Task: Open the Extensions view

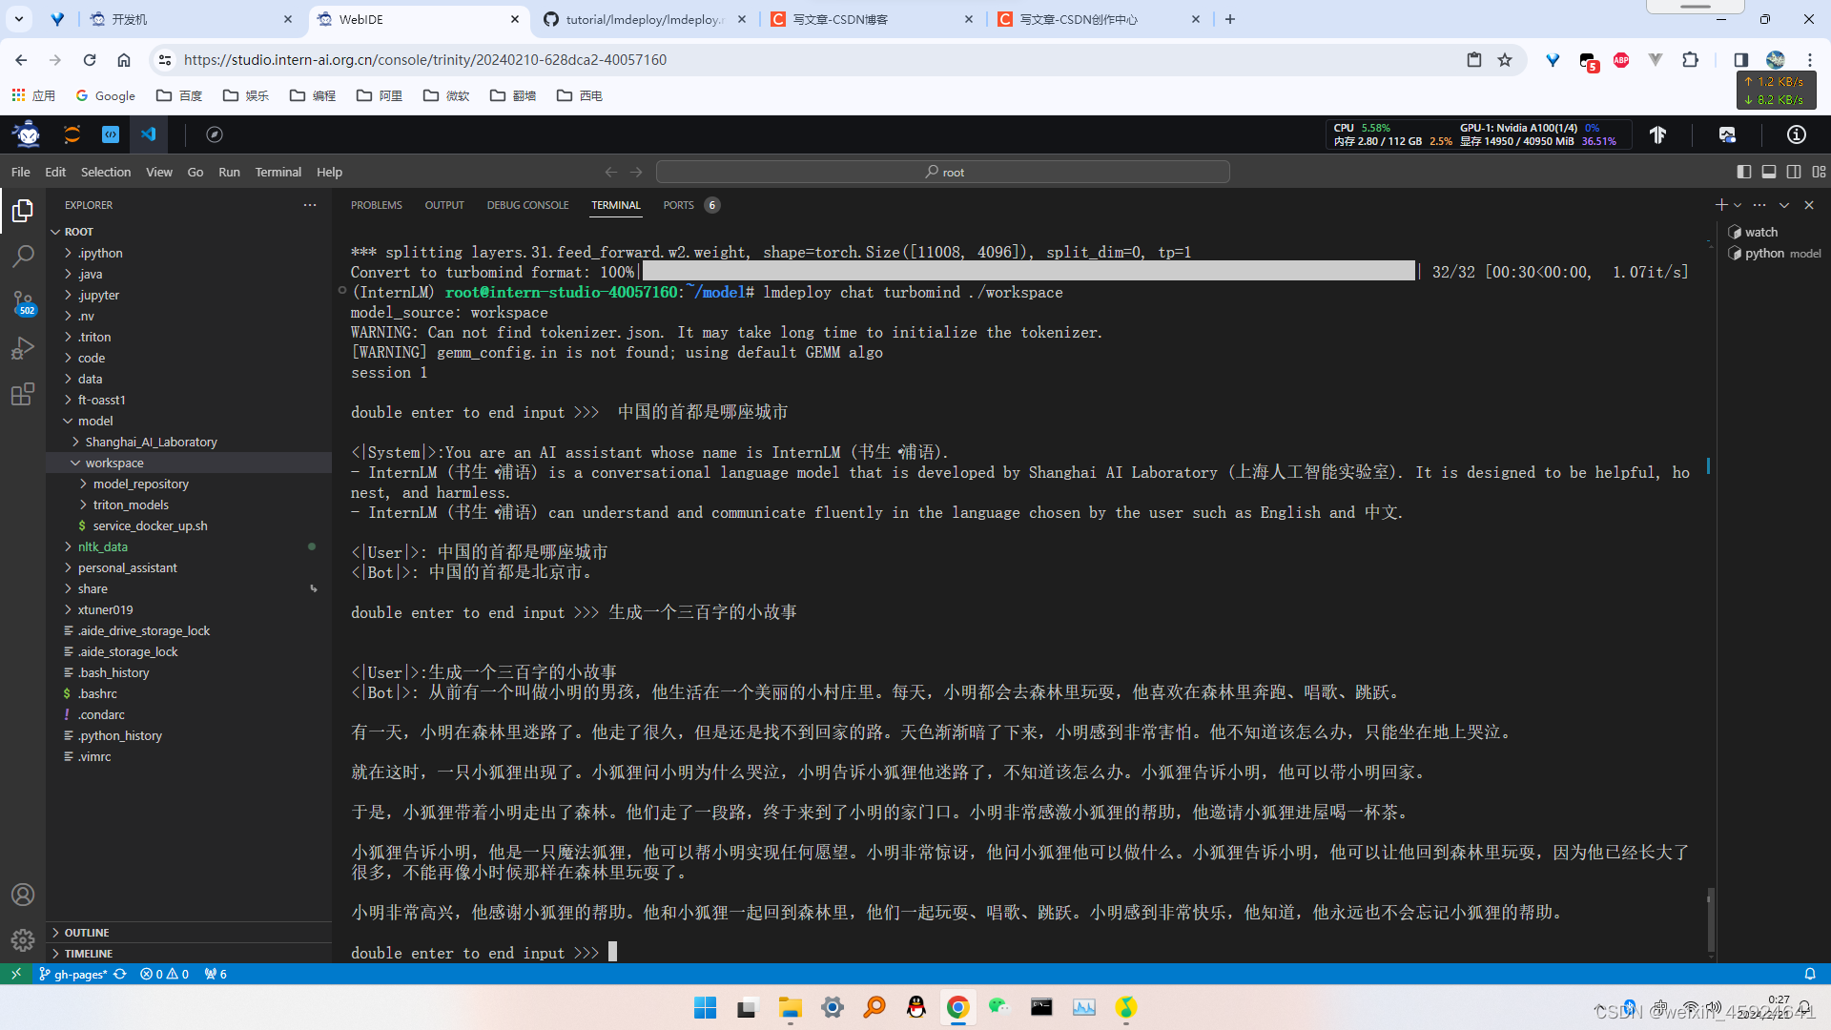Action: pos(23,394)
